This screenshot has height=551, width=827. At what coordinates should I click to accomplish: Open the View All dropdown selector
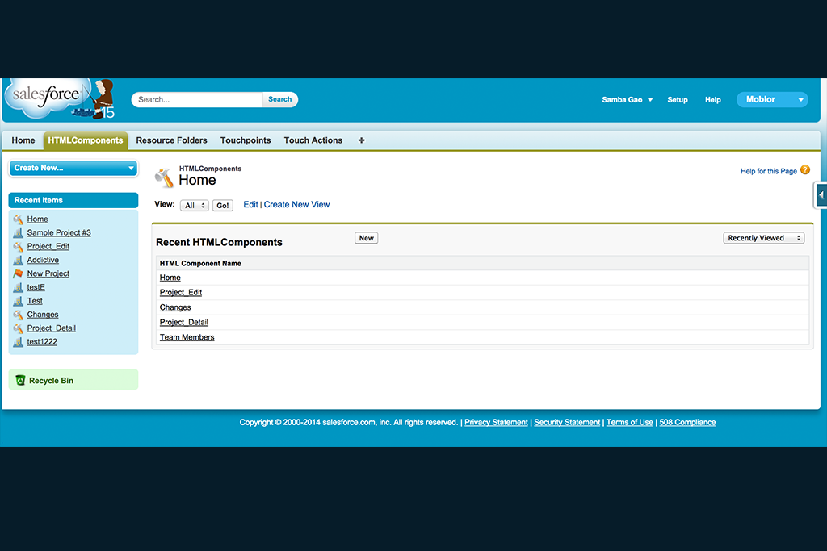194,206
